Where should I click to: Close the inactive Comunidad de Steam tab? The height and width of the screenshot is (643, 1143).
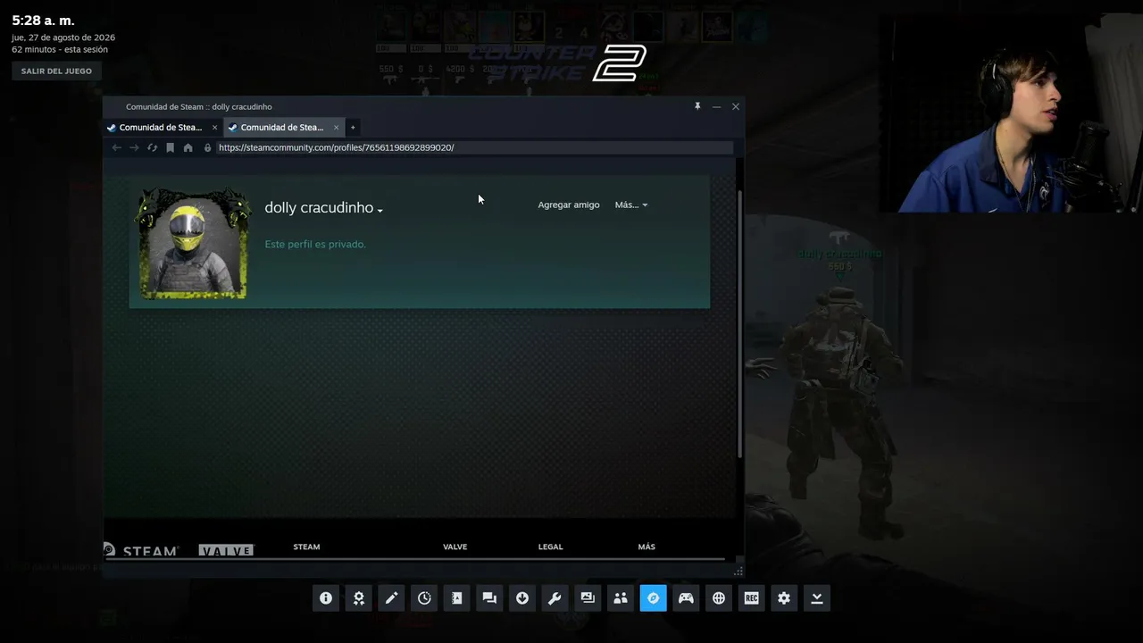click(x=214, y=128)
